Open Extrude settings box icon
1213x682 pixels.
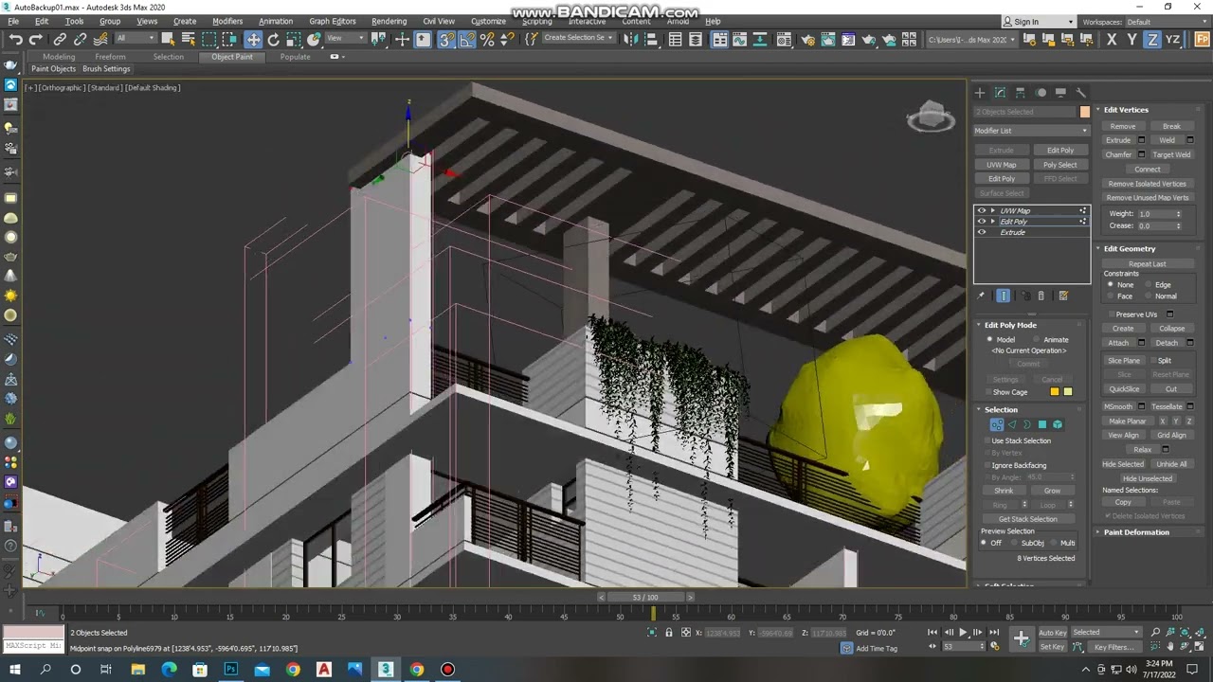point(1141,140)
